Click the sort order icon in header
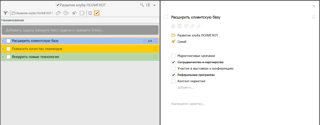 (148, 5)
